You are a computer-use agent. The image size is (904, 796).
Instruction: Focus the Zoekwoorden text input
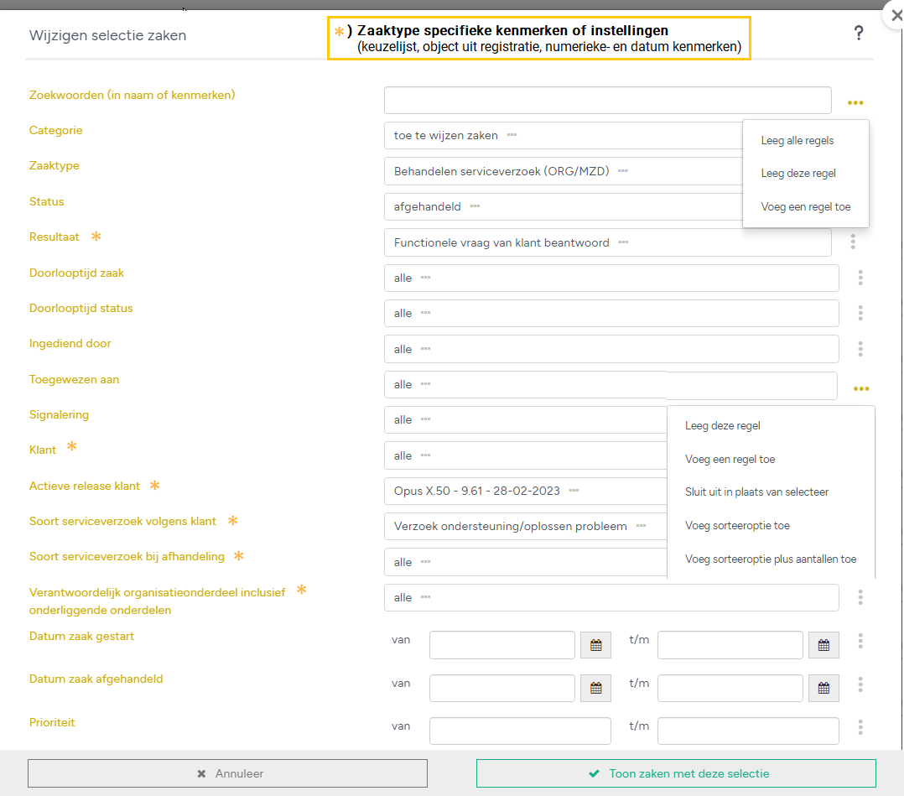click(608, 101)
